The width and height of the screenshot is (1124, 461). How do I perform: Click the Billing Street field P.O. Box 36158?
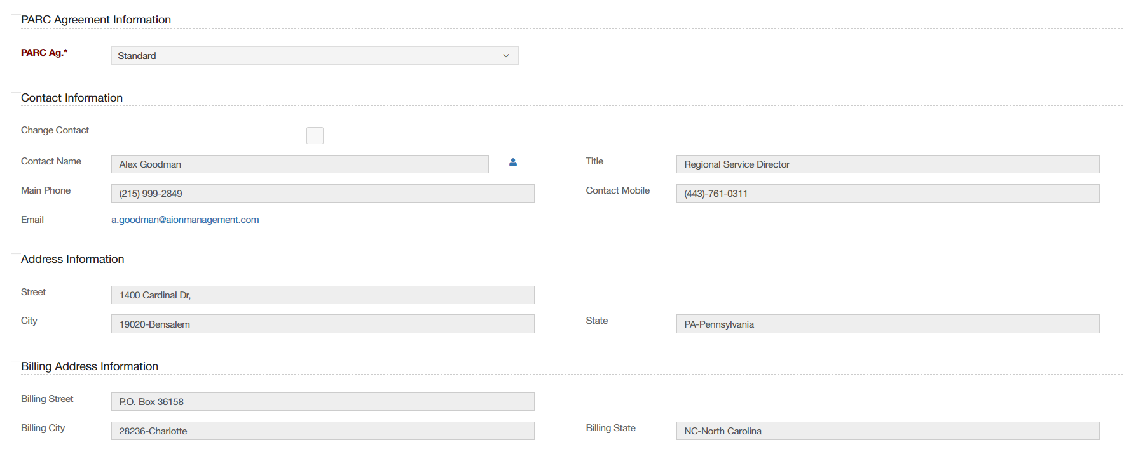coord(323,402)
